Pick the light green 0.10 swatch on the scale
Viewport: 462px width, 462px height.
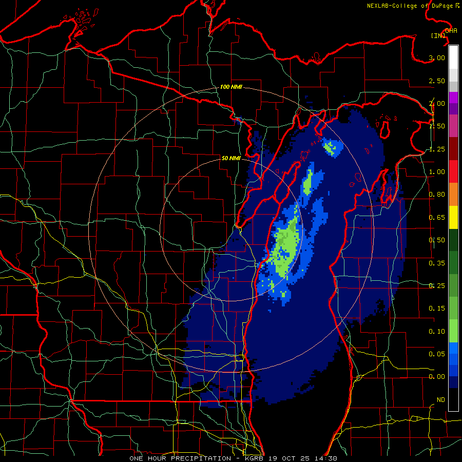pos(453,331)
